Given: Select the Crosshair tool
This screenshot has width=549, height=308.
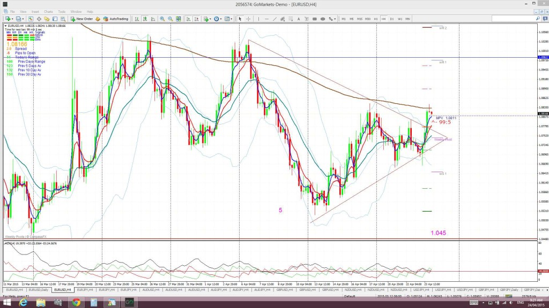Looking at the screenshot, I should tap(248, 19).
